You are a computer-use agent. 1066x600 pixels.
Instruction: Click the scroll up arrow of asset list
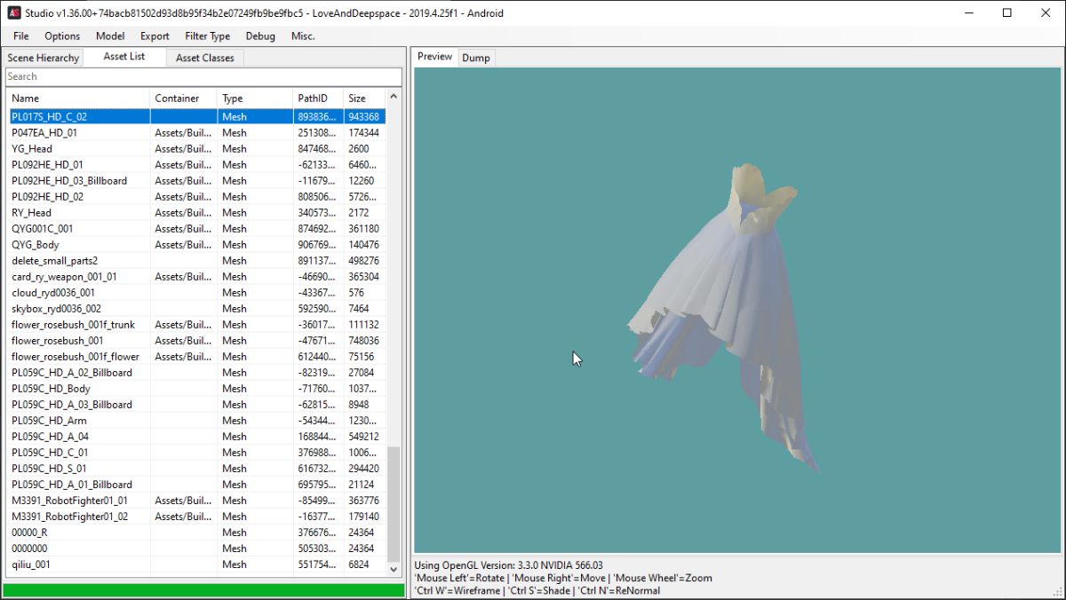(x=394, y=96)
